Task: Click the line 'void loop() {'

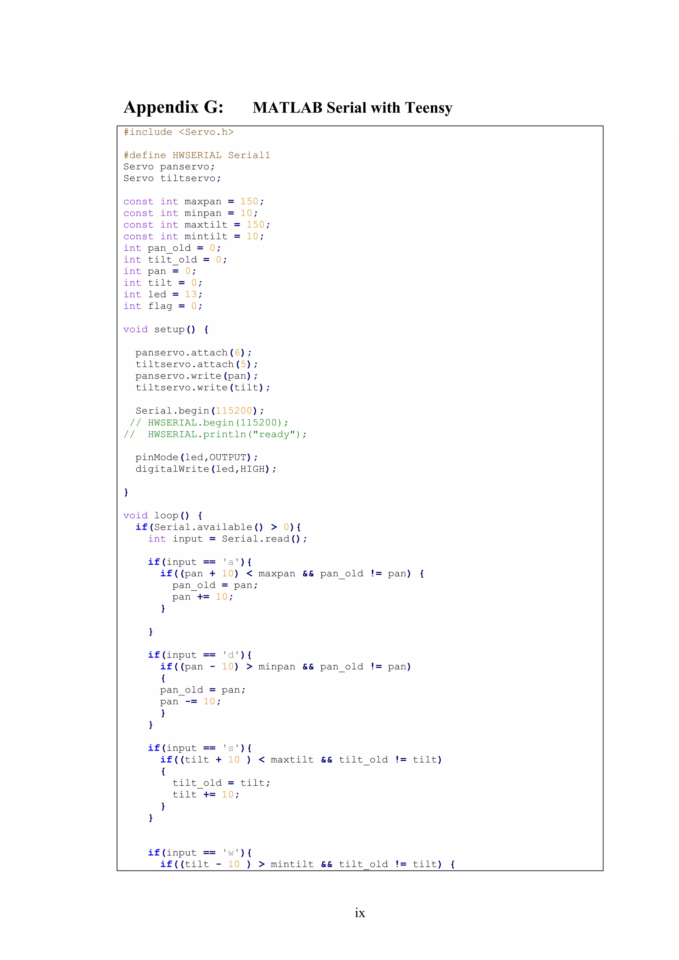Action: pos(163,516)
